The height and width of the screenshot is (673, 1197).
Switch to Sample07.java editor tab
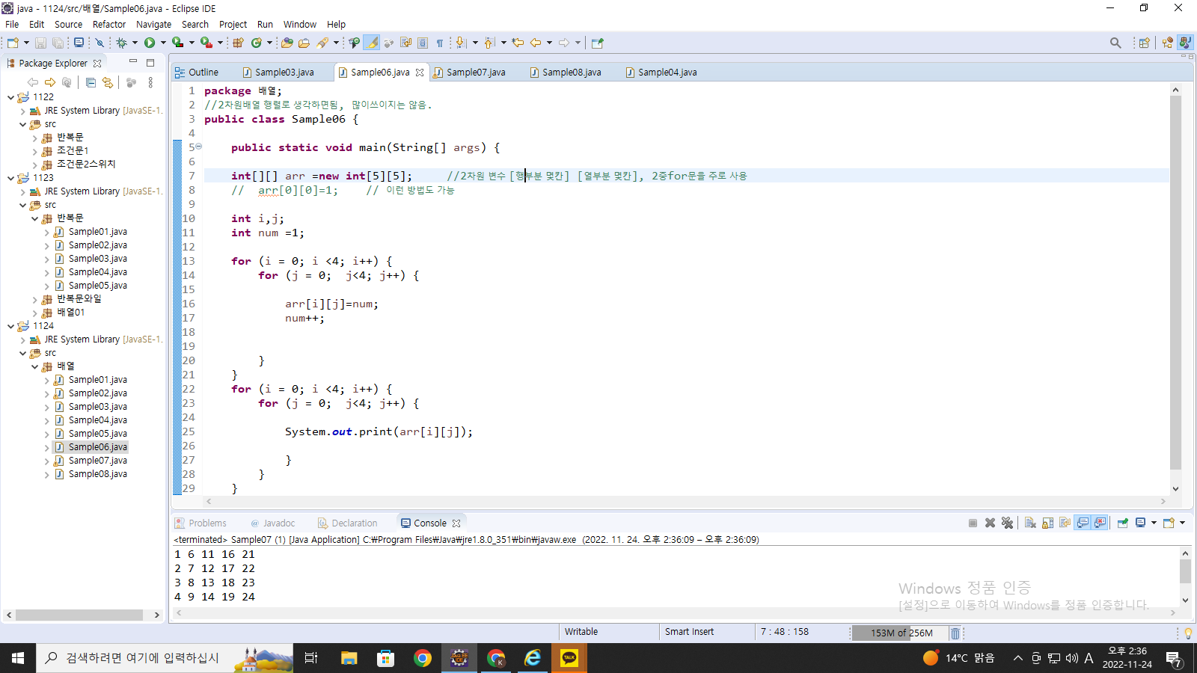[476, 73]
